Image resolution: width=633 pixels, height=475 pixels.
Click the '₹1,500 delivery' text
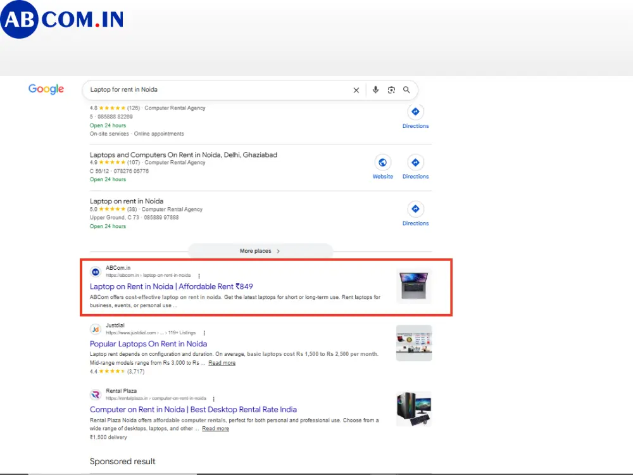[x=108, y=437]
